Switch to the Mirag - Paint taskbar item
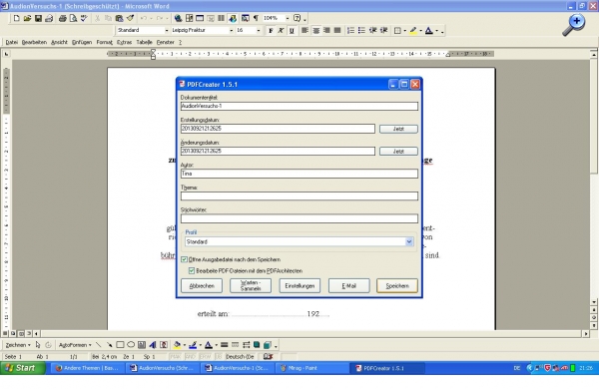Image resolution: width=599 pixels, height=389 pixels. [311, 368]
